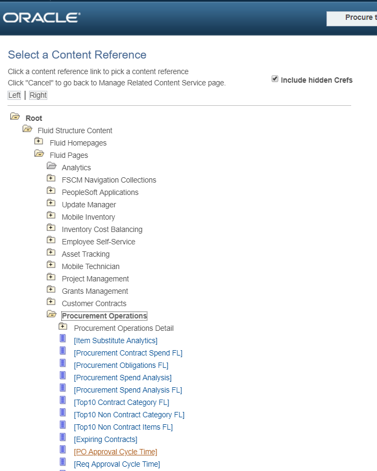
Task: Select the Root tree label
Action: 34,118
